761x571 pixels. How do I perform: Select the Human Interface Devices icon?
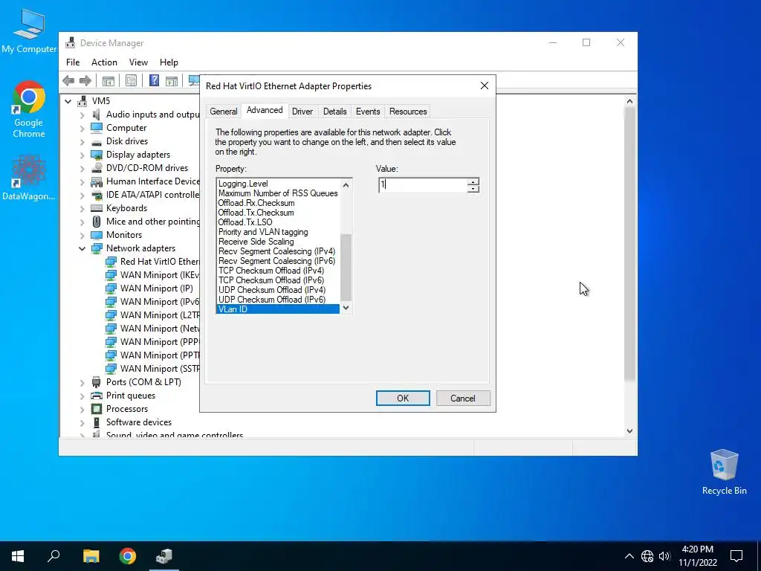click(x=97, y=181)
